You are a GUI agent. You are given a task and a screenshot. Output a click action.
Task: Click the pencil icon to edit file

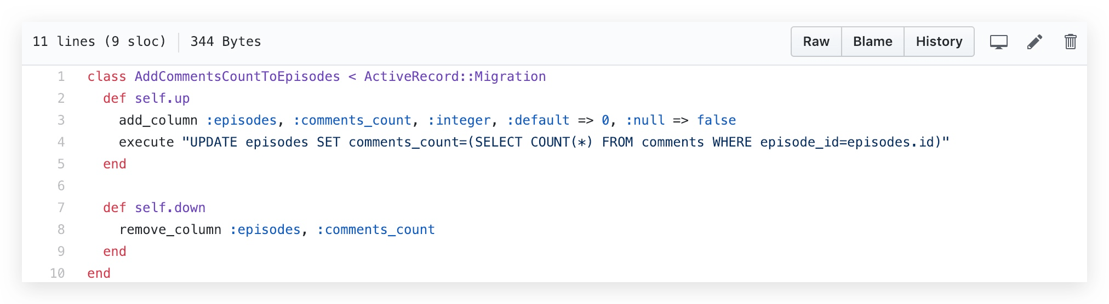coord(1034,42)
